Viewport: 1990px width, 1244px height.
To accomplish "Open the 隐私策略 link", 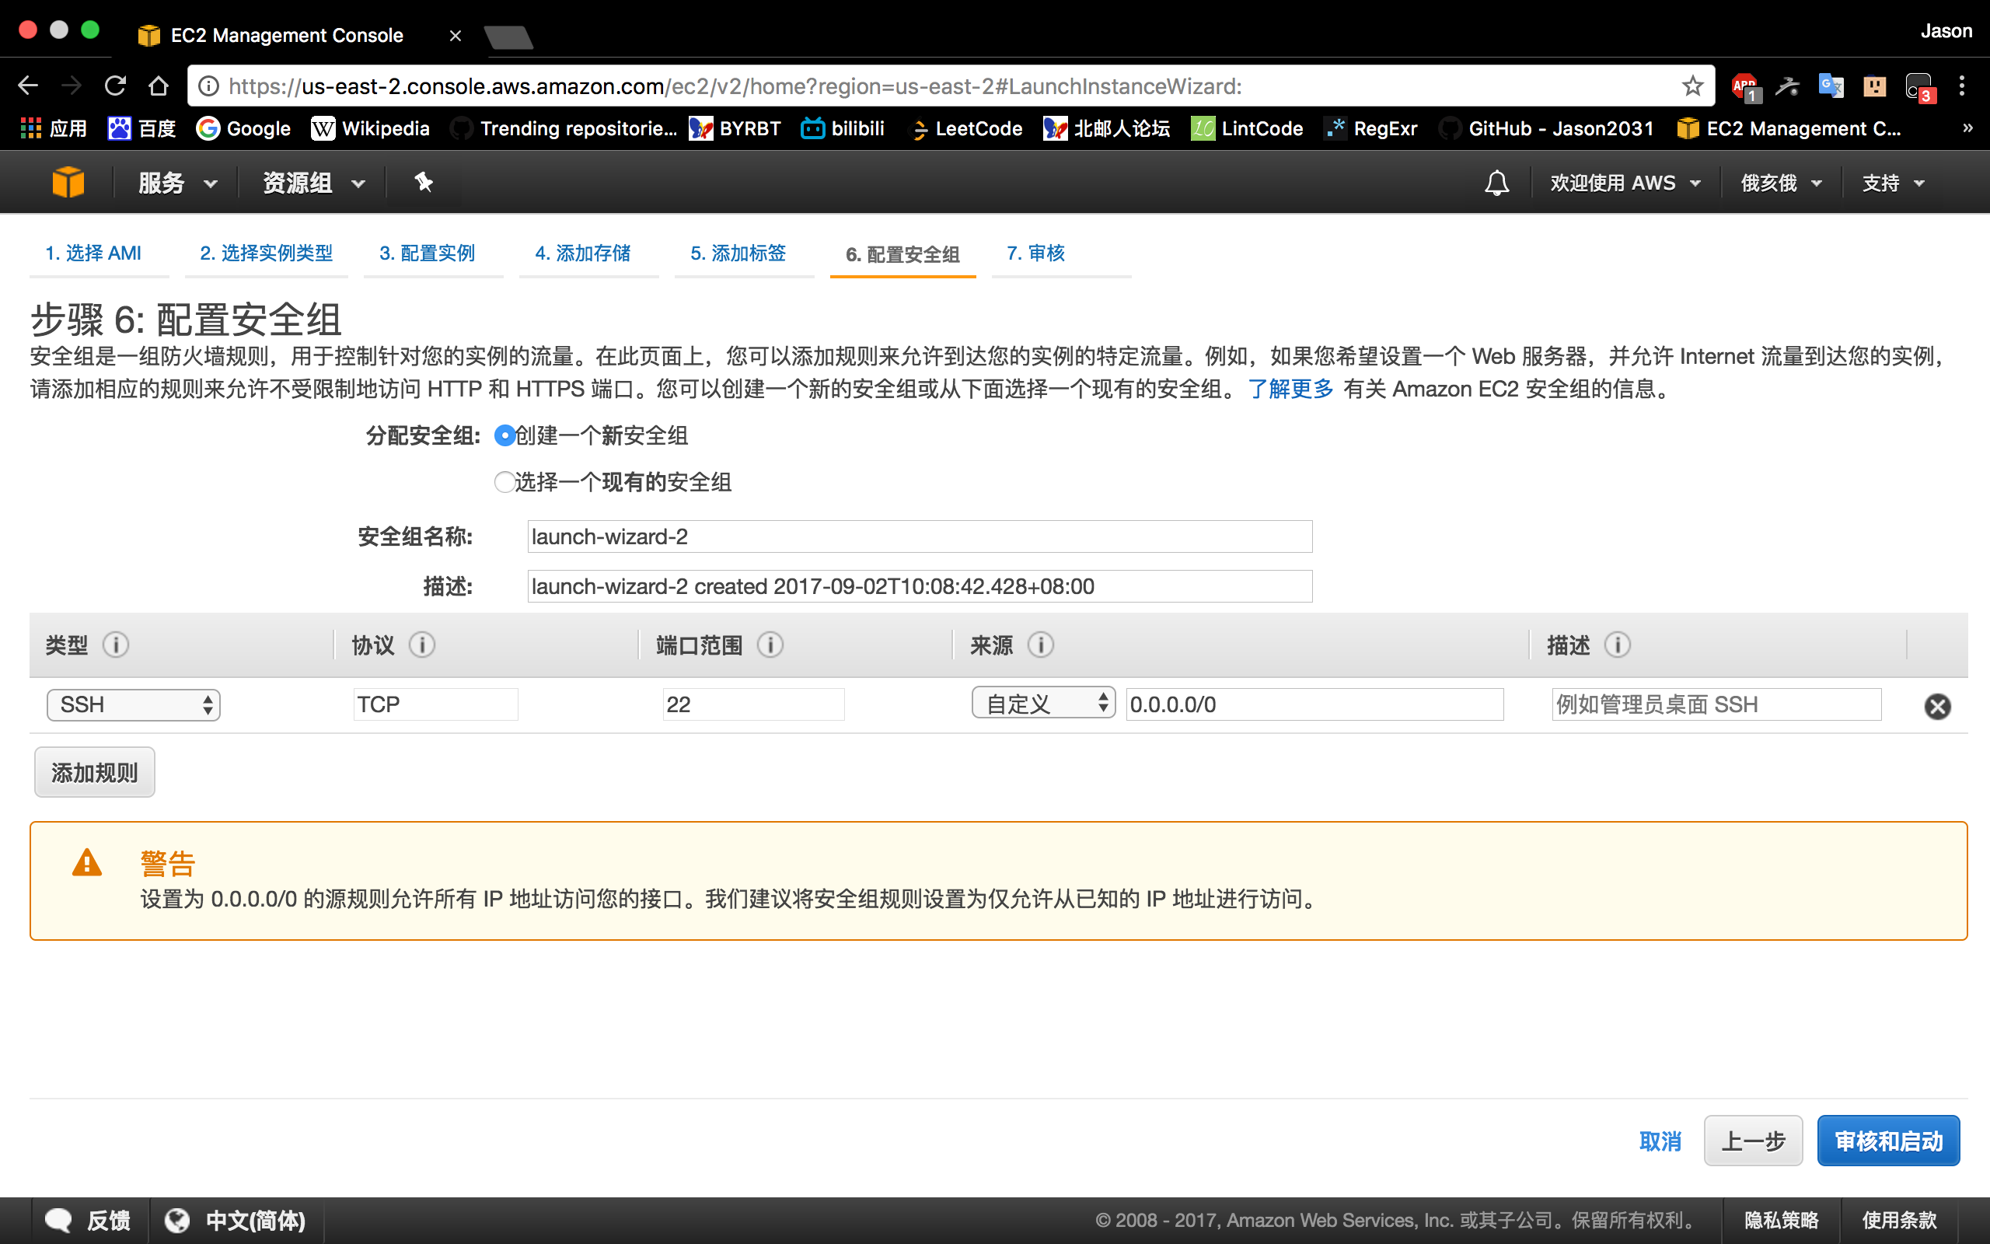I will 1781,1220.
